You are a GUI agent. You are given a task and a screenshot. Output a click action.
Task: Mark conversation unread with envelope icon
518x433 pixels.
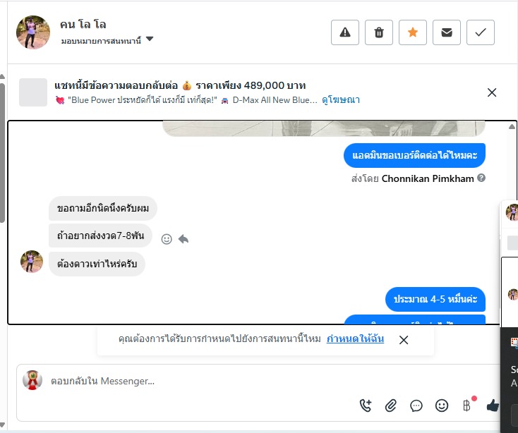click(447, 32)
